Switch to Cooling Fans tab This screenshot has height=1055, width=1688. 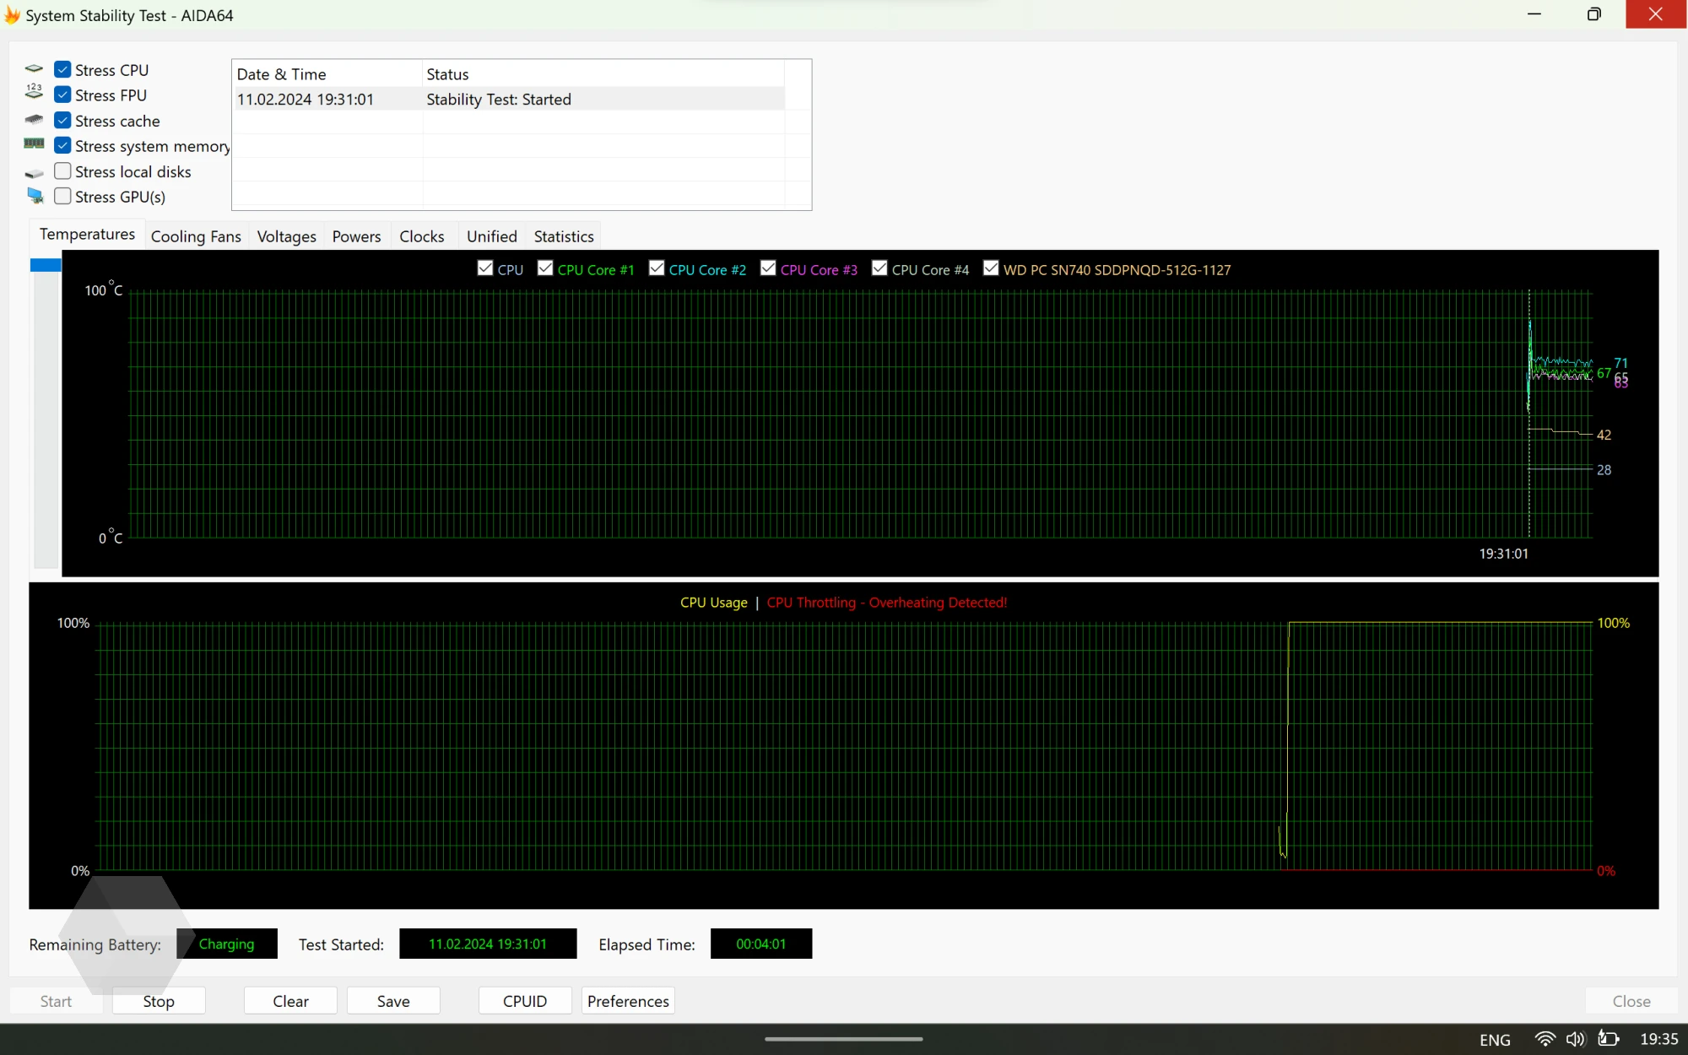pos(196,236)
